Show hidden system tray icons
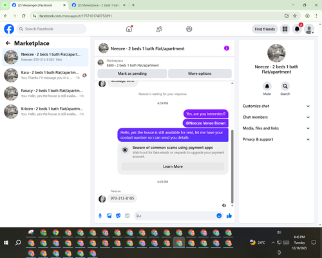This screenshot has width=322, height=258. click(x=273, y=243)
